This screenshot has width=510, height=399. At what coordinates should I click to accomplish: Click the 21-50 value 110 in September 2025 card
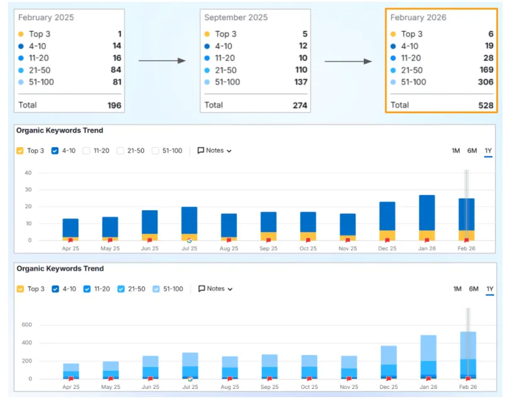(x=301, y=70)
